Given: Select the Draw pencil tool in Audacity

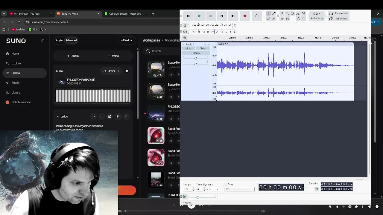Looking at the screenshot, I should click(268, 19).
